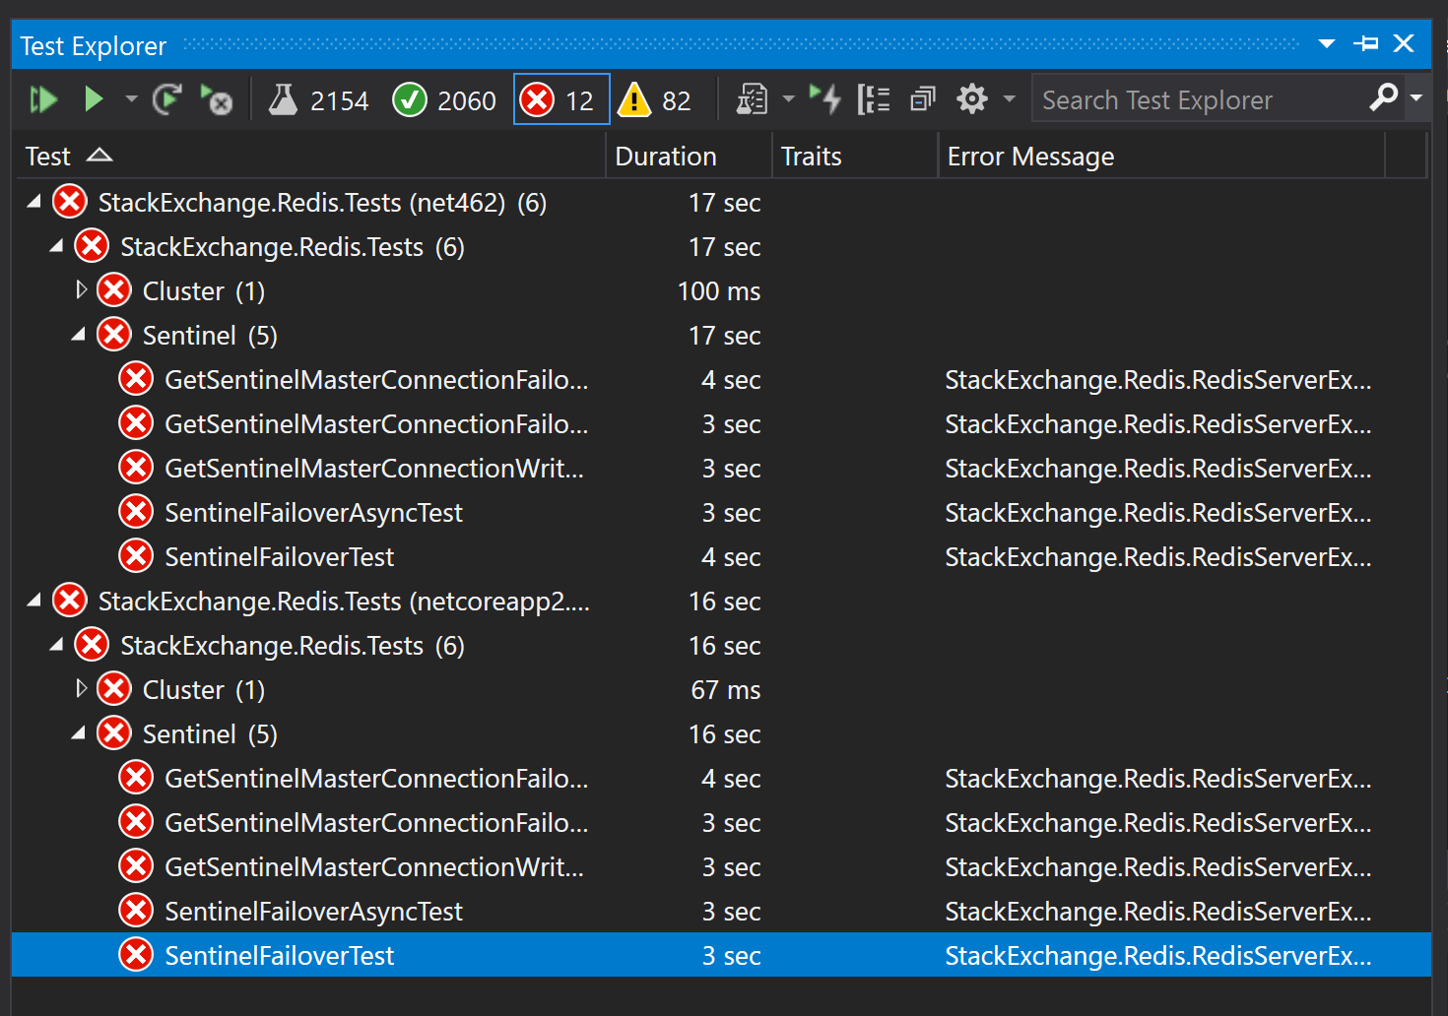This screenshot has height=1016, width=1448.
Task: Sort by the Test column header
Action: pyautogui.click(x=310, y=157)
